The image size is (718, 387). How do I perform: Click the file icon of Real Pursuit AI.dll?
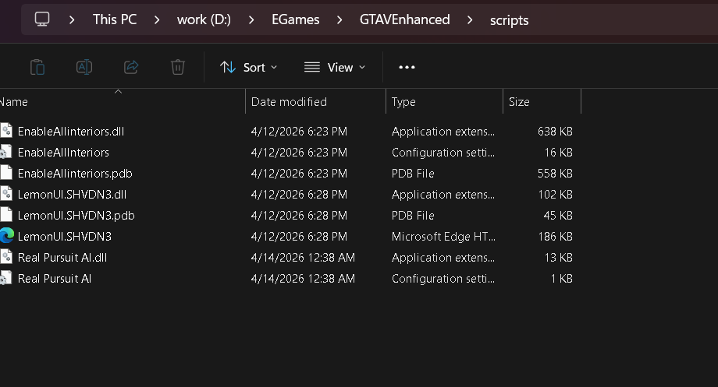pyautogui.click(x=6, y=257)
